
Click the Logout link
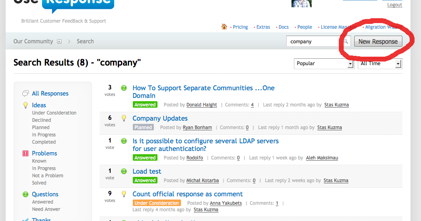tap(394, 5)
